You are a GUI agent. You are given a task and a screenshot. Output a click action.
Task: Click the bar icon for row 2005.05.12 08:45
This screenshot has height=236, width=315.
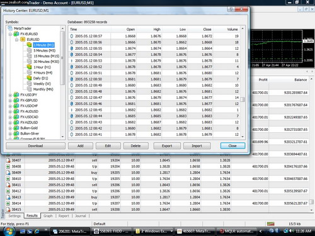pyautogui.click(x=72, y=110)
